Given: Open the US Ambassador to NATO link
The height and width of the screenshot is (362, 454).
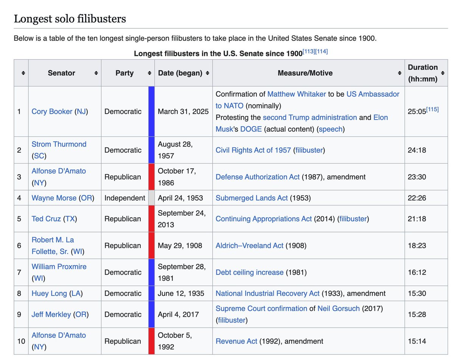Looking at the screenshot, I should pos(307,100).
